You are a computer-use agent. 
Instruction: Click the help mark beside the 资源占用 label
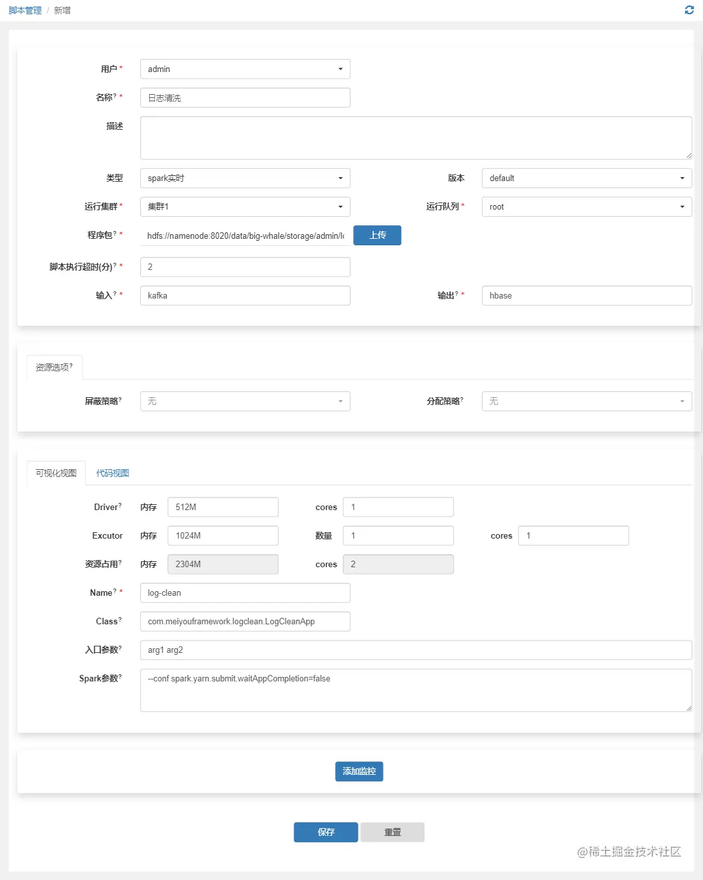(120, 562)
